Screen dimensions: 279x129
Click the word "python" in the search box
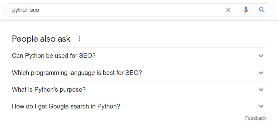pyautogui.click(x=19, y=10)
